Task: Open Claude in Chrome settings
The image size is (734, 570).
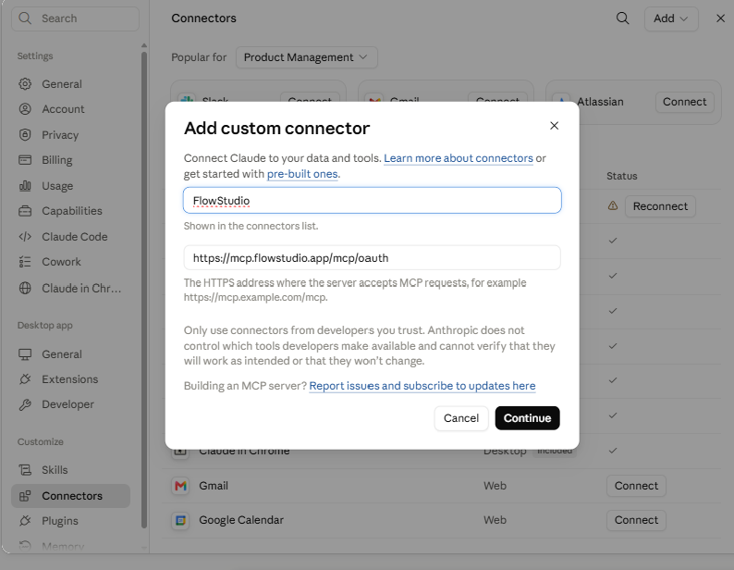Action: coord(70,289)
